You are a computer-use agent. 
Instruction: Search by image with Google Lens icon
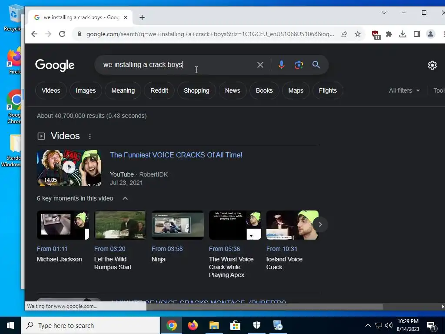point(299,65)
